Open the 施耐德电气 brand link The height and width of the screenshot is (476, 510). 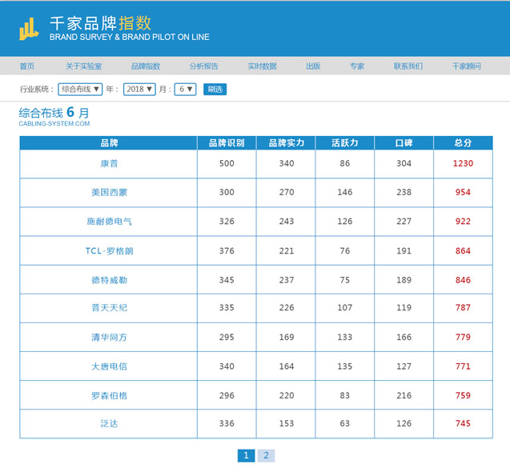pyautogui.click(x=109, y=222)
